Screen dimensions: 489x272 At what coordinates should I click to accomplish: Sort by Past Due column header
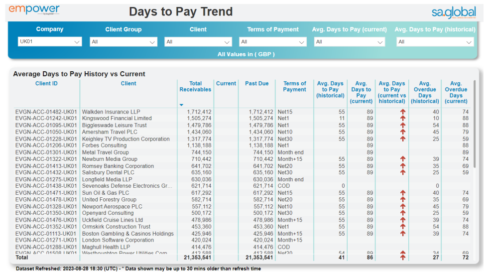click(256, 83)
